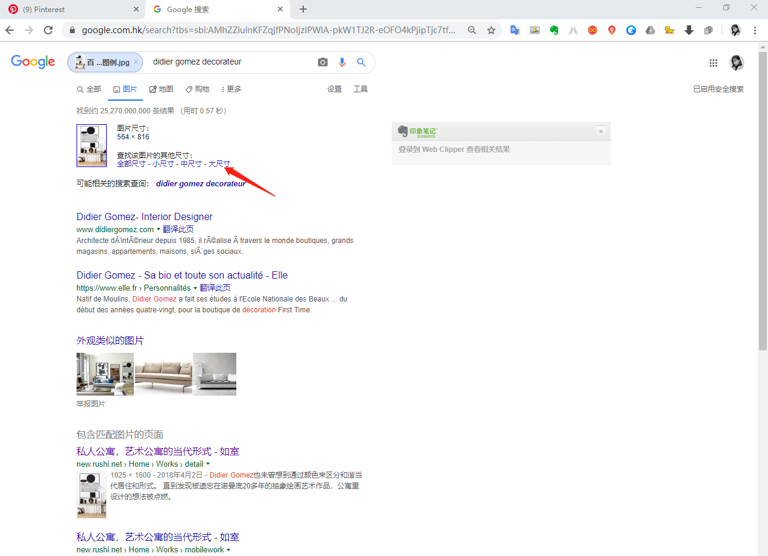Open first 私人公寓 rushi.net result title
The image size is (768, 556).
coord(158,452)
